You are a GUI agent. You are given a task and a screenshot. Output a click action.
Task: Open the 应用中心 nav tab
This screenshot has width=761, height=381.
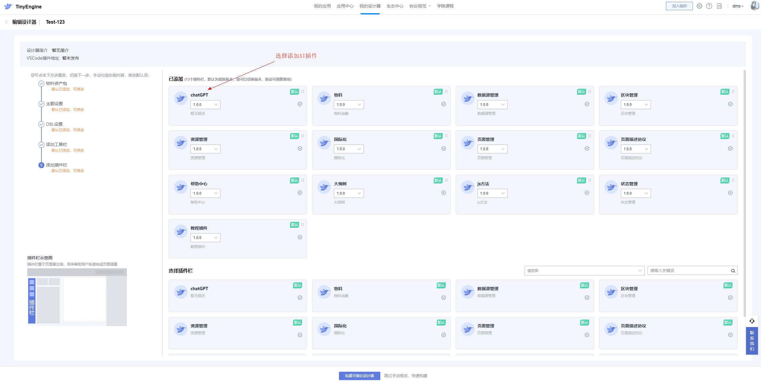pyautogui.click(x=345, y=6)
